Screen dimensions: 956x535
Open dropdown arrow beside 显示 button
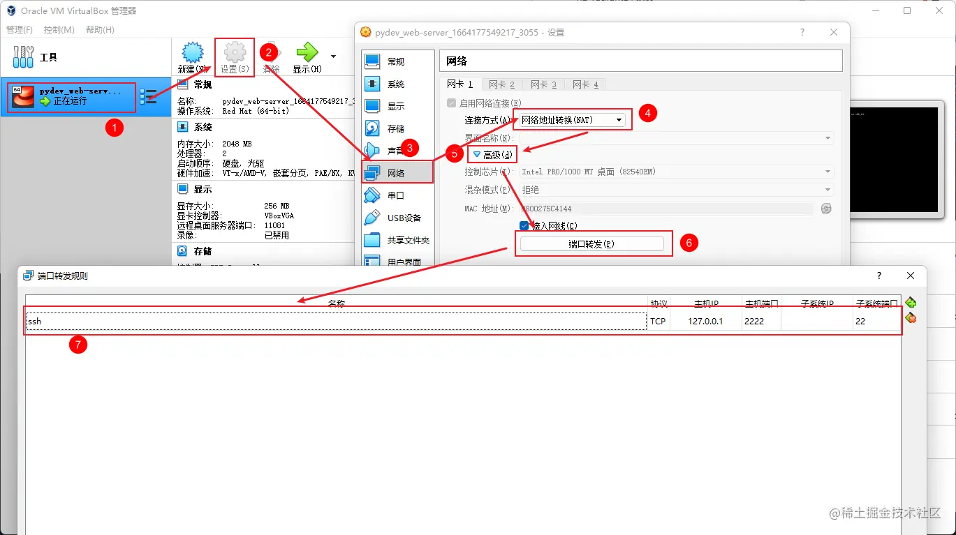click(333, 56)
